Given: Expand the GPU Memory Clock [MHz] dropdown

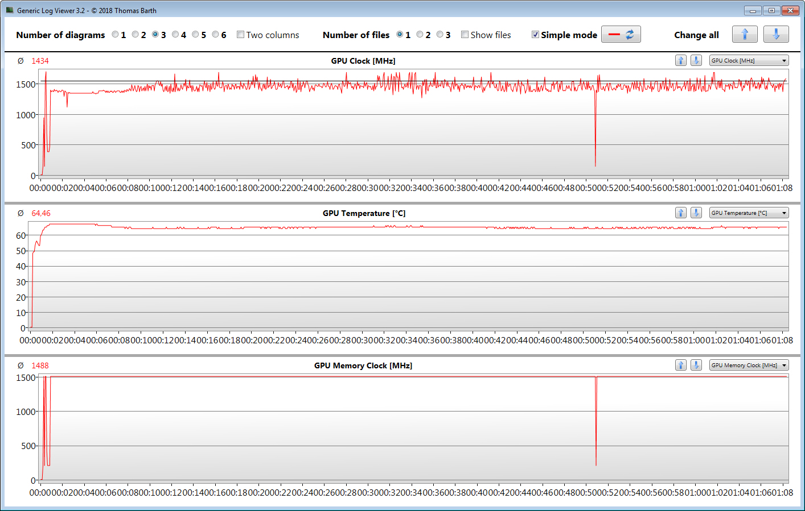Looking at the screenshot, I should pyautogui.click(x=749, y=365).
